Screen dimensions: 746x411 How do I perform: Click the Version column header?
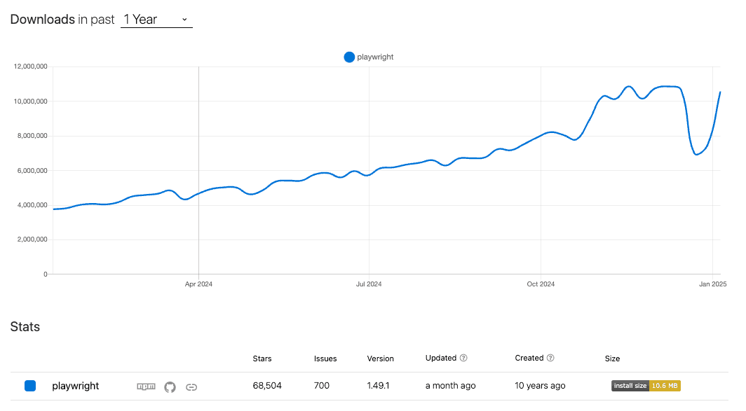[380, 358]
